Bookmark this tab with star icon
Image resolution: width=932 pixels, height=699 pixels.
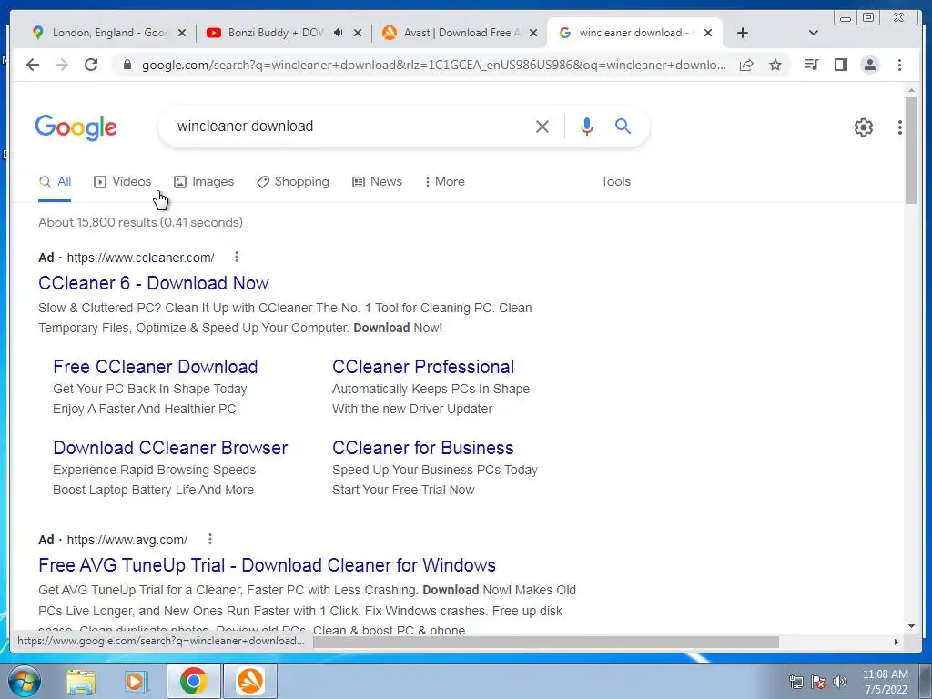775,65
